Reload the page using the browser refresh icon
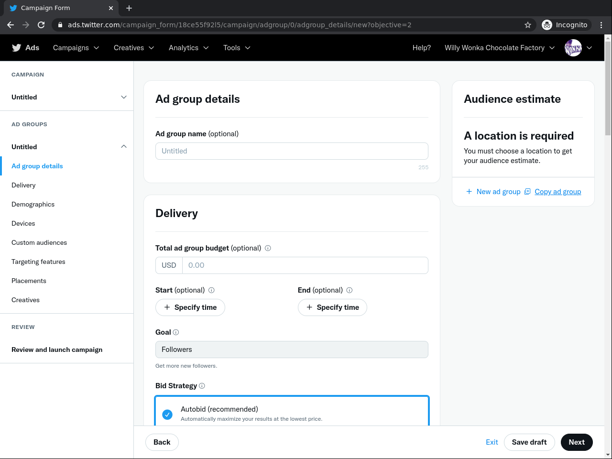 (41, 25)
